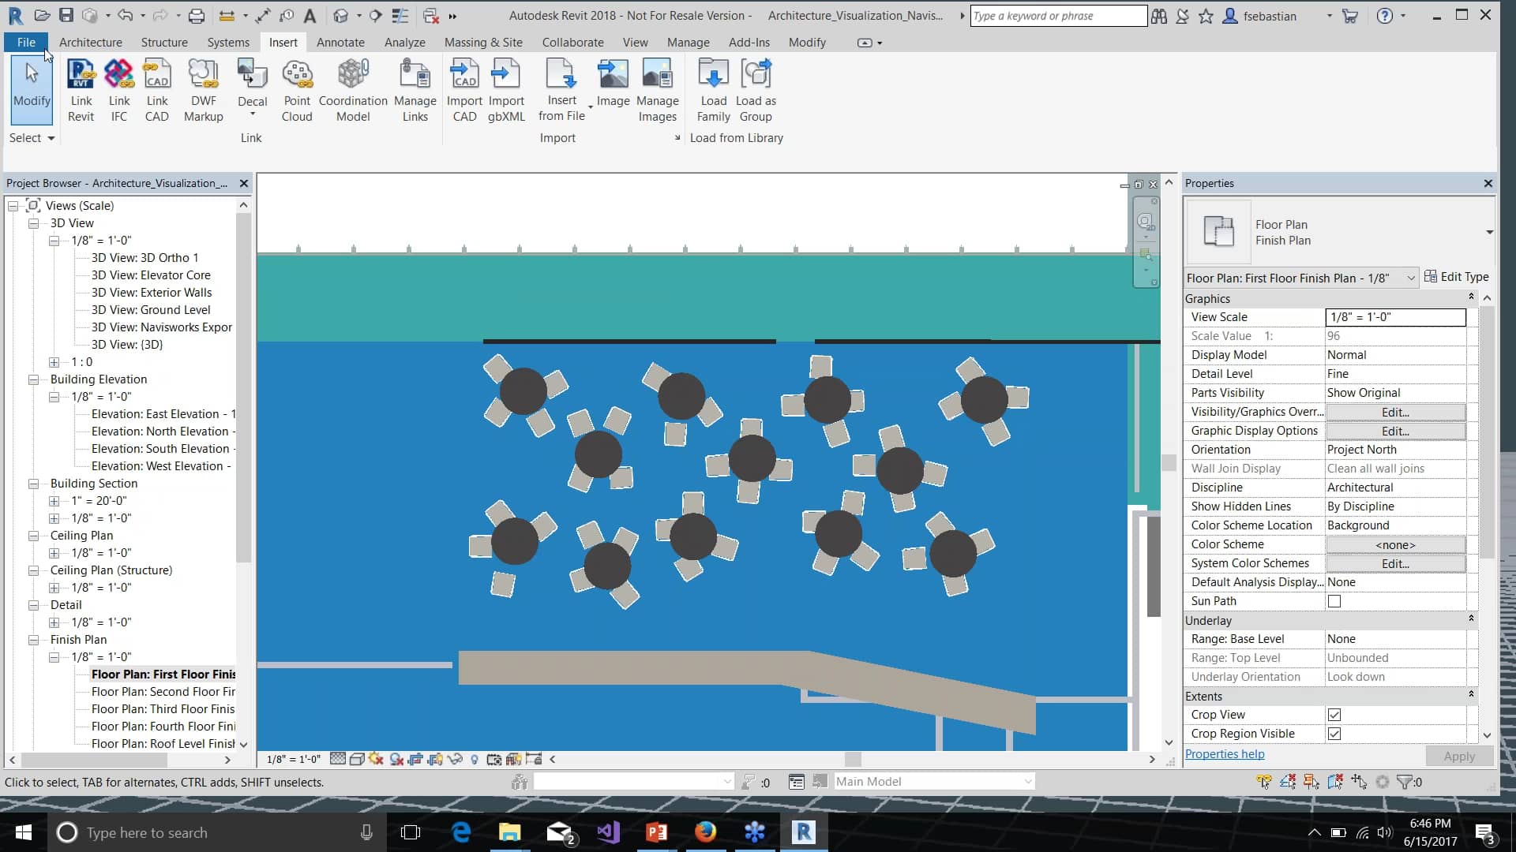The width and height of the screenshot is (1516, 852).
Task: Toggle Reveal Hidden Elements lightbulb
Action: (475, 759)
